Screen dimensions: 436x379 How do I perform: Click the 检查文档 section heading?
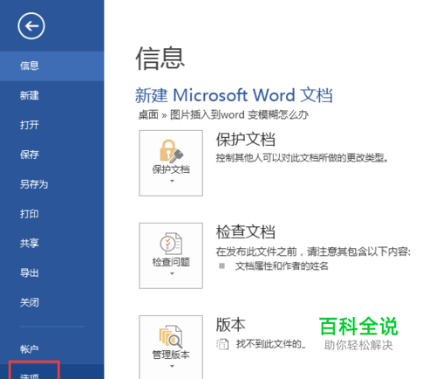[x=245, y=232]
